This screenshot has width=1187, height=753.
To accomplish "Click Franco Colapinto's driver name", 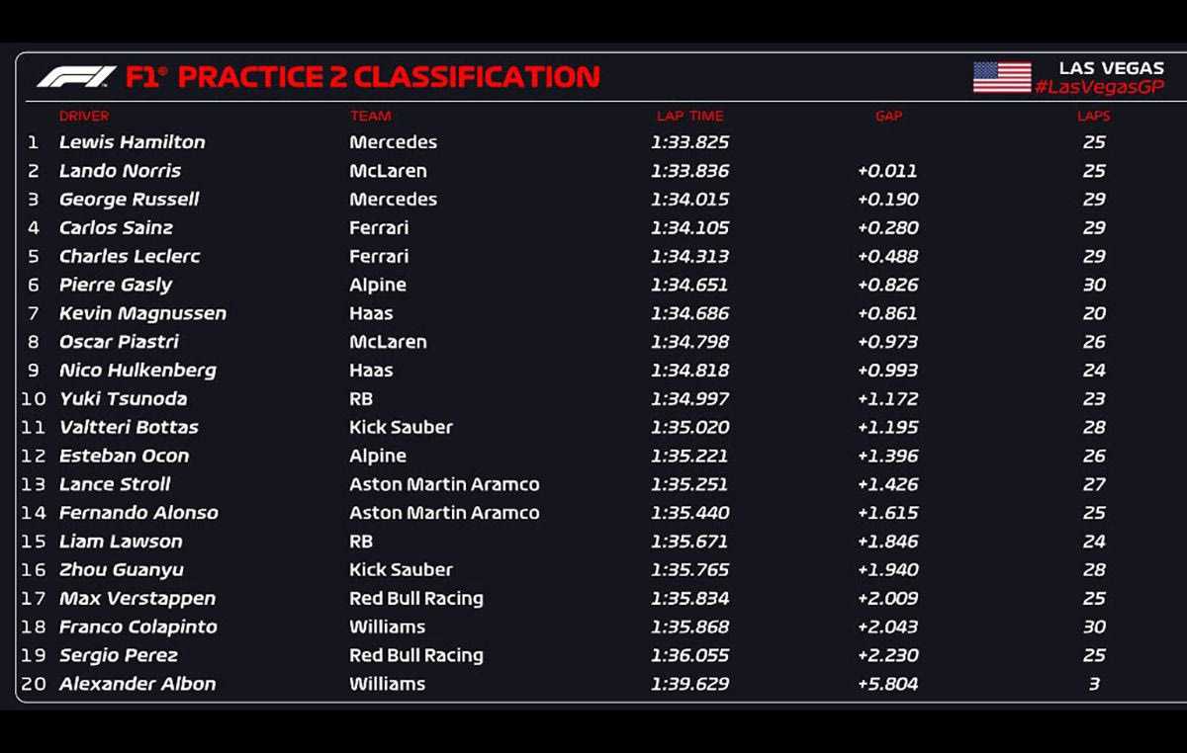I will 137,627.
